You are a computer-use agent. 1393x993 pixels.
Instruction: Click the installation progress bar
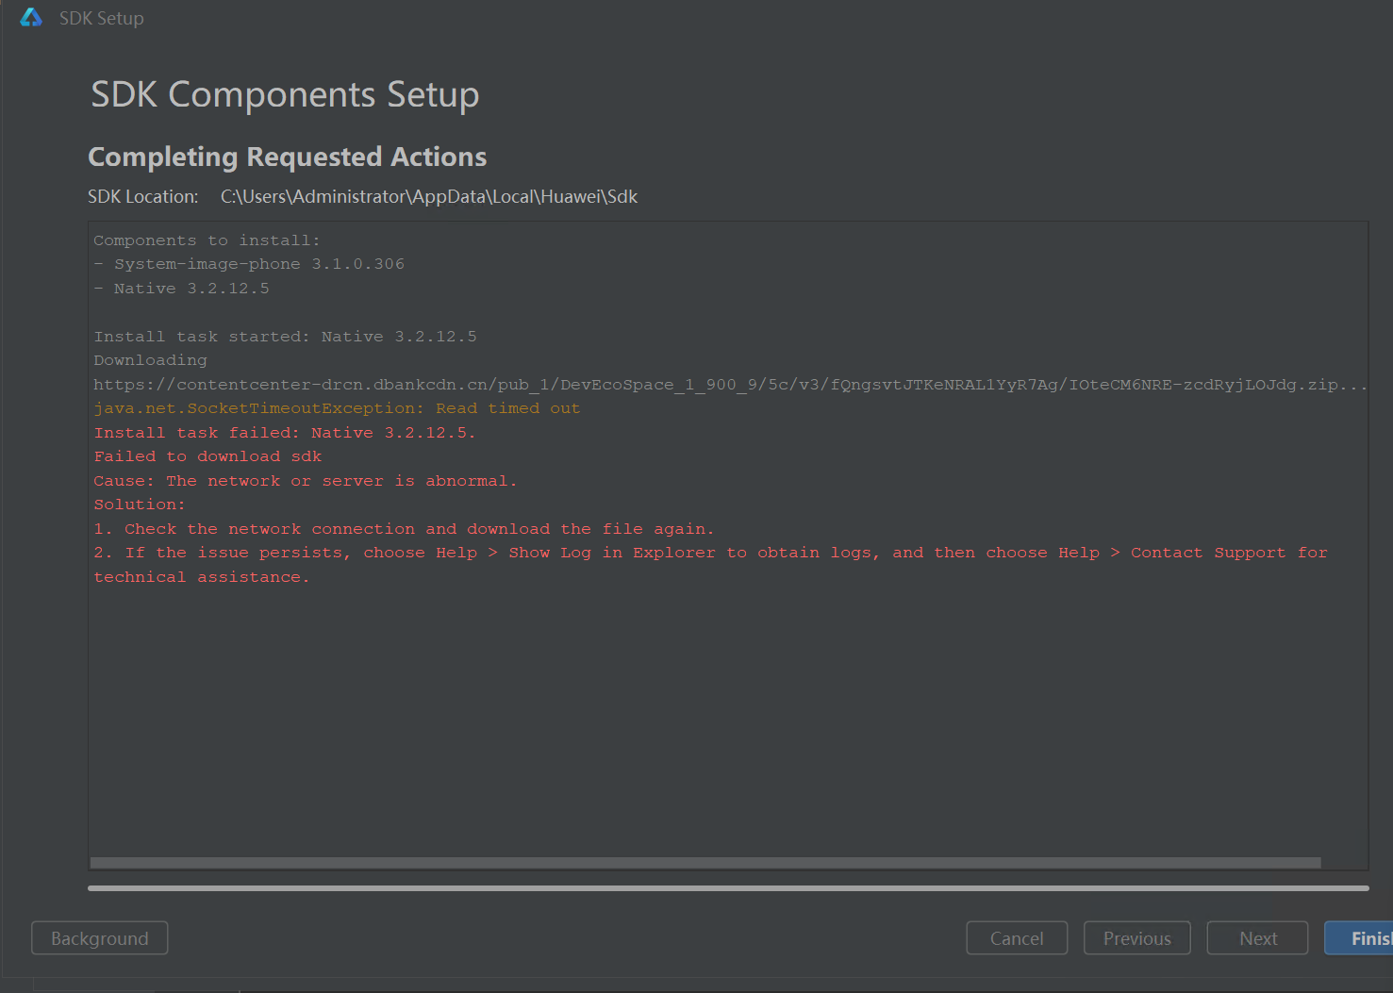728,888
